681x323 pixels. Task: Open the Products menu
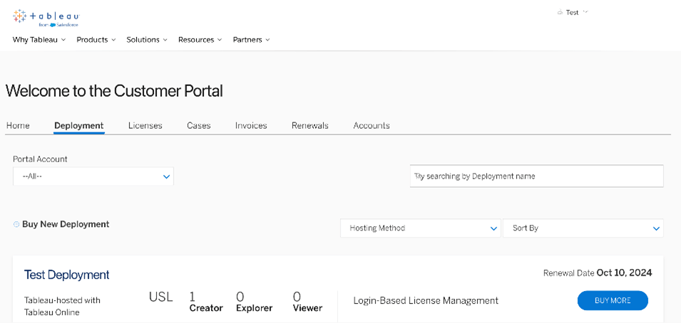point(96,40)
